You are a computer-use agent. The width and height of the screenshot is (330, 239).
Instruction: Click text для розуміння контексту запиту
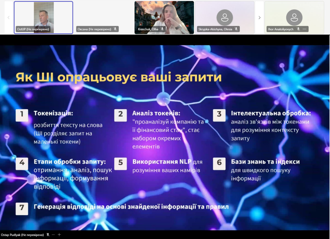pyautogui.click(x=265, y=134)
